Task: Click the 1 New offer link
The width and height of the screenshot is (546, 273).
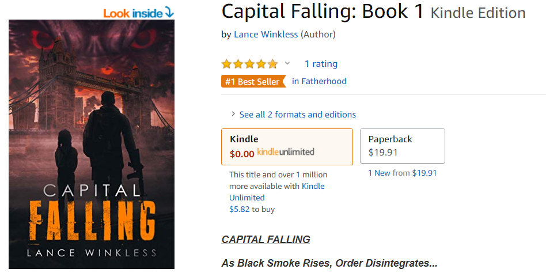Action: click(379, 173)
